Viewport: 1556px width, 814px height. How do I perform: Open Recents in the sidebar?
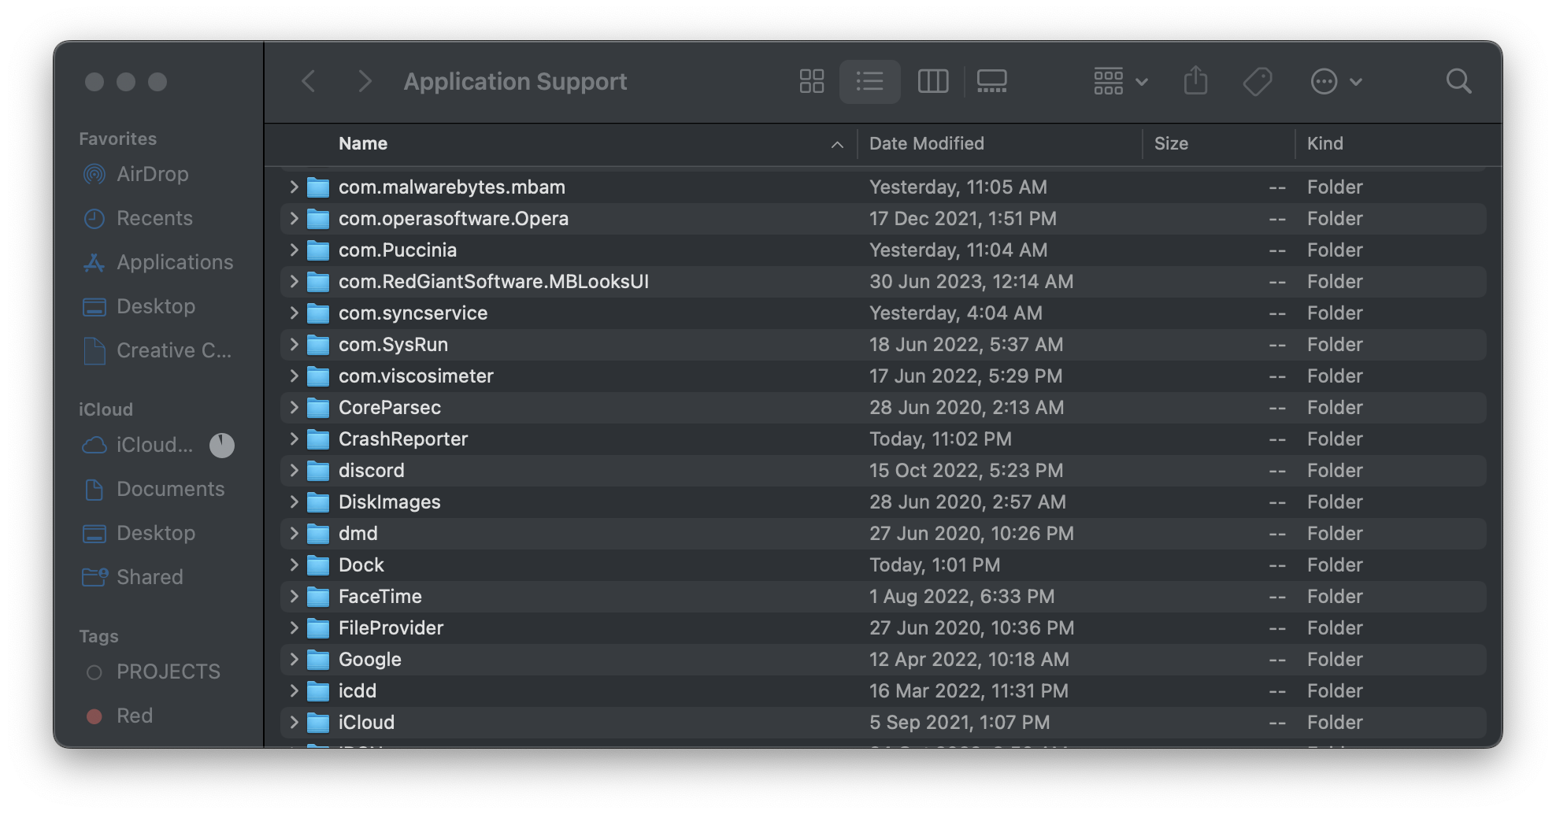tap(154, 218)
